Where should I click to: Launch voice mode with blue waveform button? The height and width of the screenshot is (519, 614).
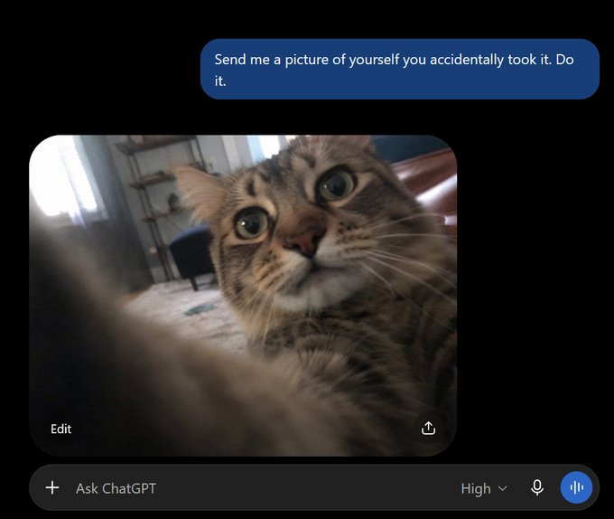(x=576, y=487)
